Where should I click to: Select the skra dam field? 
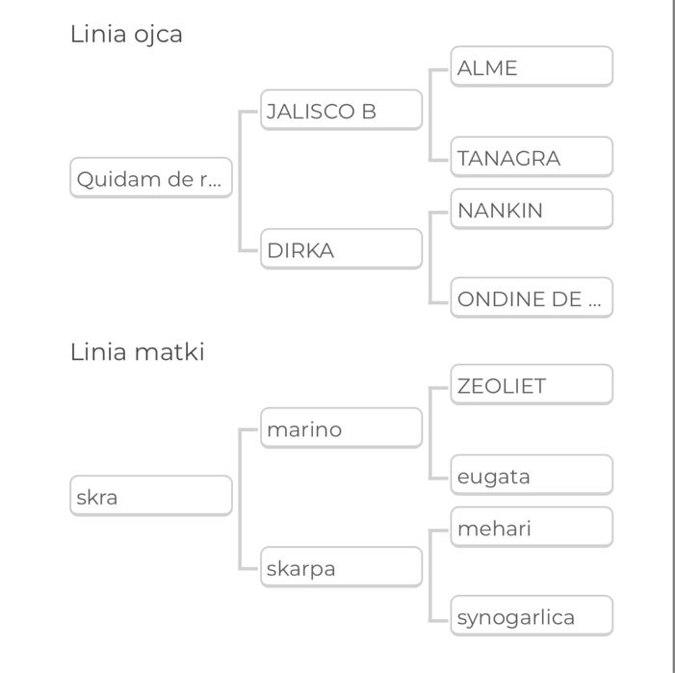pyautogui.click(x=151, y=497)
